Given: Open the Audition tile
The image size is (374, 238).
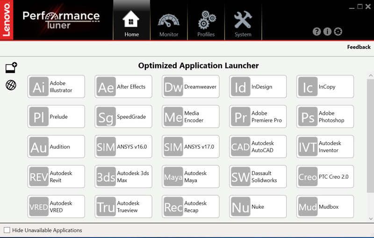Looking at the screenshot, I should tap(56, 147).
